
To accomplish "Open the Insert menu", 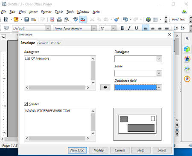I will click(33, 12).
